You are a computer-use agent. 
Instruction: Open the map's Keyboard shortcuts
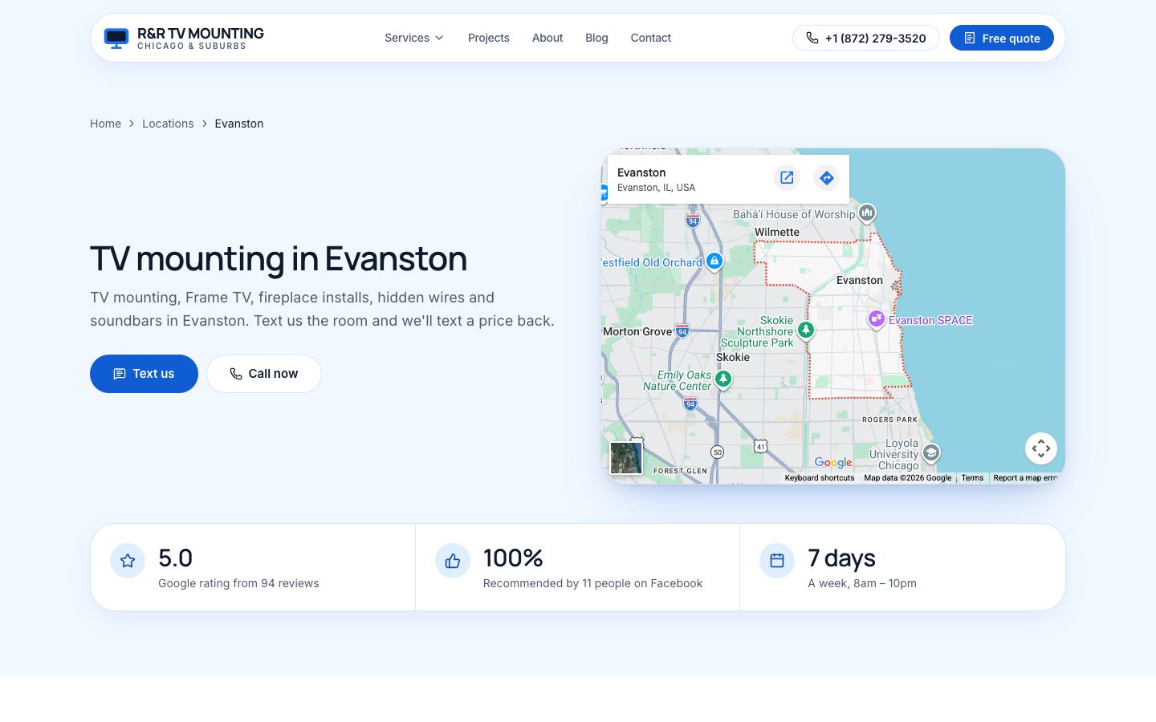click(820, 478)
